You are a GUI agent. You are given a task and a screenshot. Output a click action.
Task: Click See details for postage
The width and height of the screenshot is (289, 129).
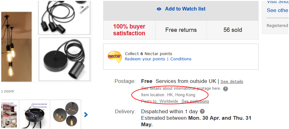pos(232,82)
